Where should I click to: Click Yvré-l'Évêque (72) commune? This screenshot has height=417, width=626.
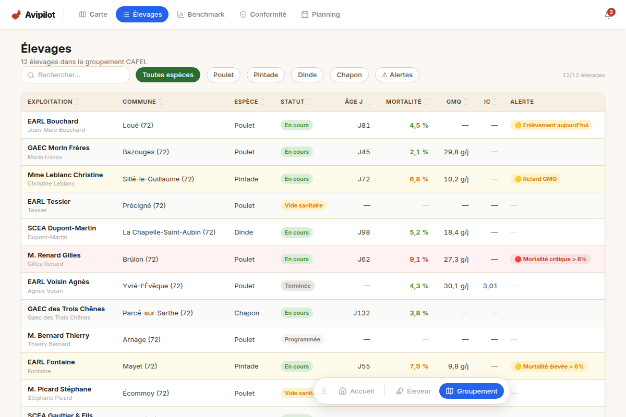click(153, 286)
